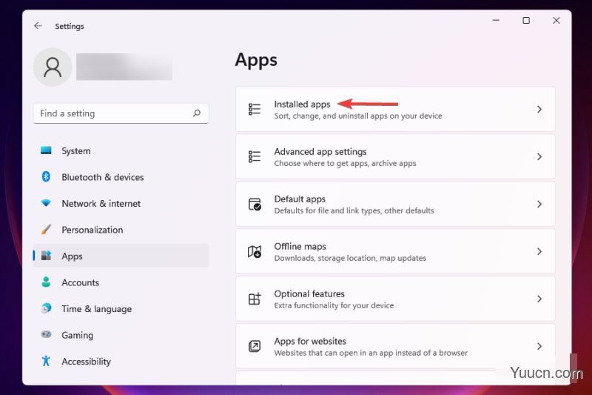Viewport: 592px width, 395px height.
Task: Open Installed apps entry
Action: point(395,109)
